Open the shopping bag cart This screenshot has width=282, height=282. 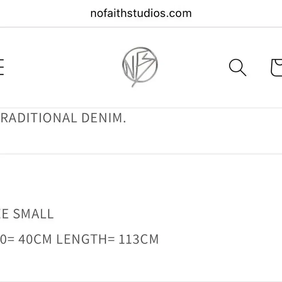pos(277,68)
